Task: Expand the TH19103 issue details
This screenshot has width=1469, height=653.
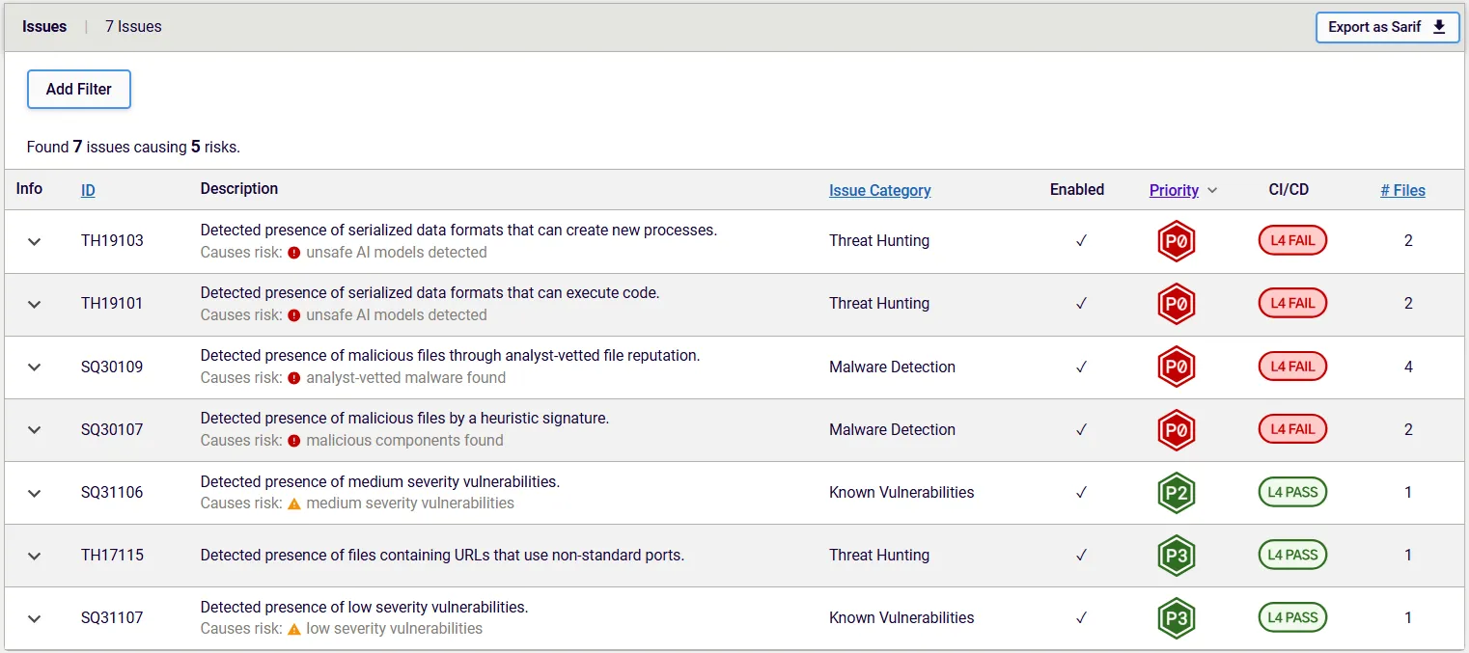Action: [34, 241]
